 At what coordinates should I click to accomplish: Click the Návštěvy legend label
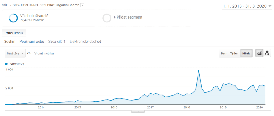[x=17, y=64]
